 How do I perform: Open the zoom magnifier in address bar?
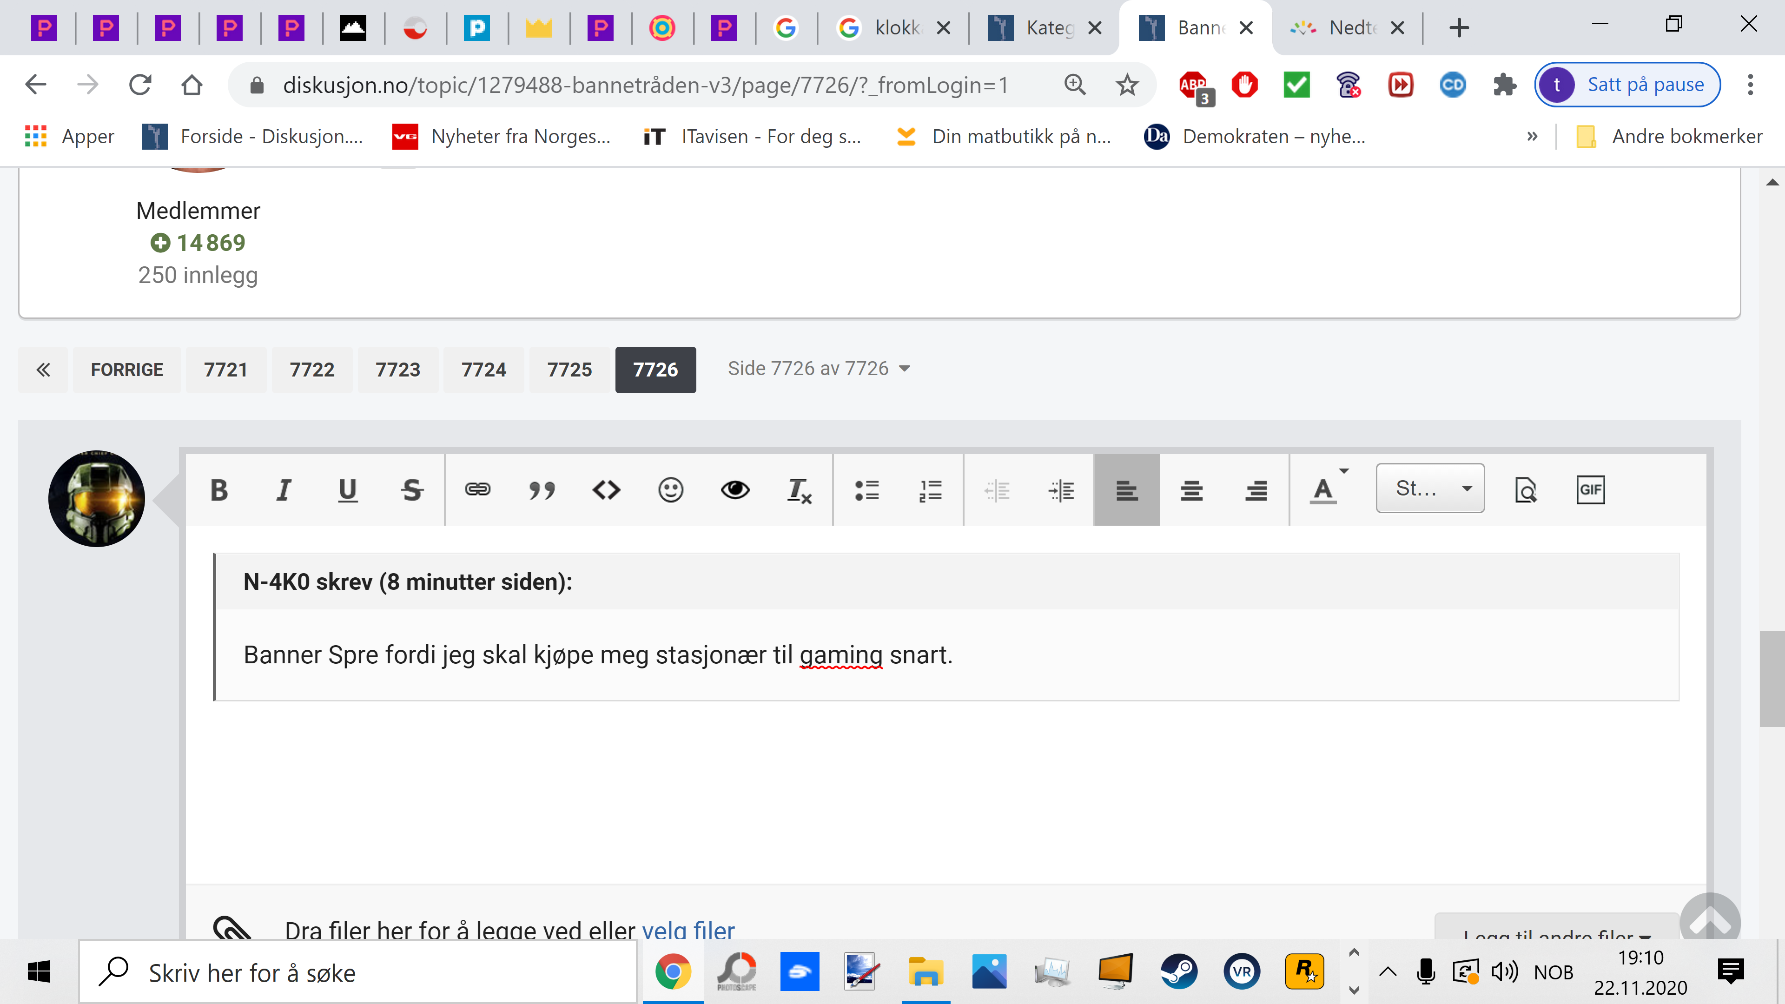point(1075,85)
